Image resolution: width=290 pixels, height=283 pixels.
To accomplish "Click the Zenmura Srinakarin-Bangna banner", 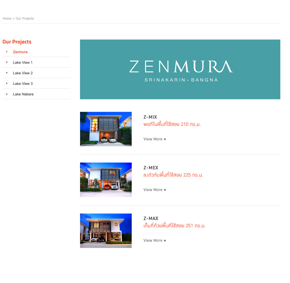I will (x=180, y=69).
